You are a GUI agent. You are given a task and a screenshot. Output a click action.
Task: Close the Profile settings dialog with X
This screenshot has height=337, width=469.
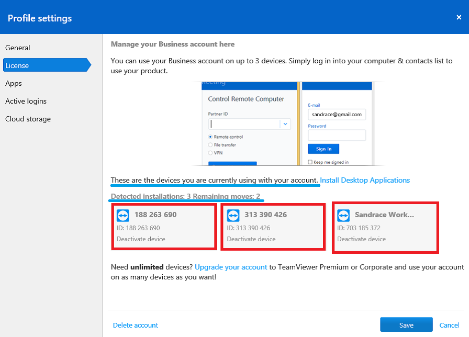tap(459, 17)
